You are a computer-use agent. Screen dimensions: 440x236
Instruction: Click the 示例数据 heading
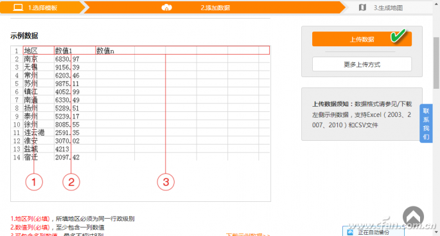pyautogui.click(x=24, y=35)
